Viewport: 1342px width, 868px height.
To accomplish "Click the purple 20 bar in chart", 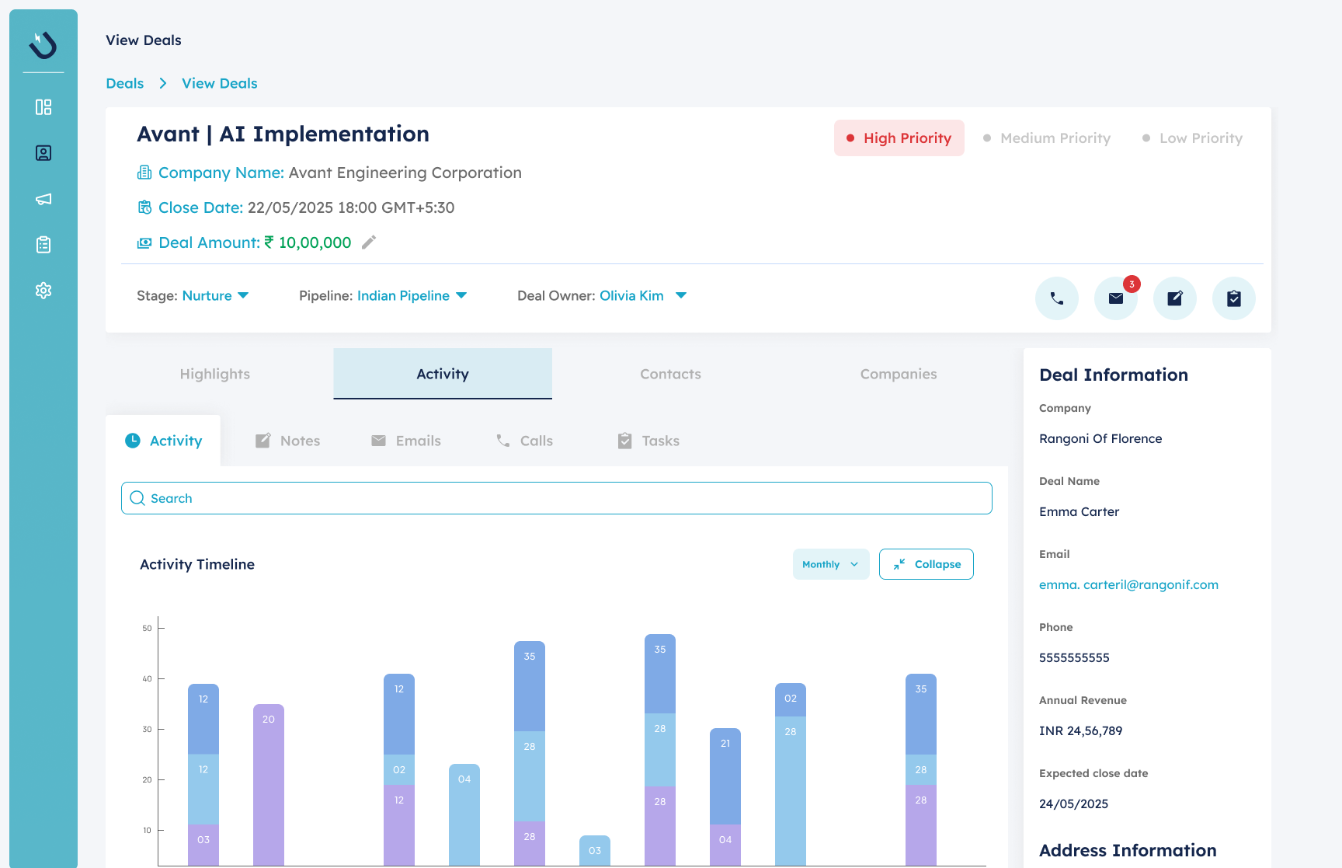I will pyautogui.click(x=269, y=785).
